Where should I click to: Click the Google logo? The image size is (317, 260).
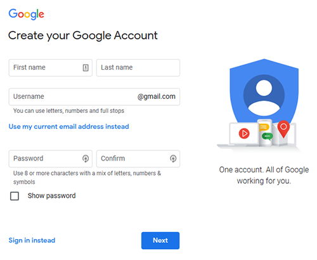(26, 14)
